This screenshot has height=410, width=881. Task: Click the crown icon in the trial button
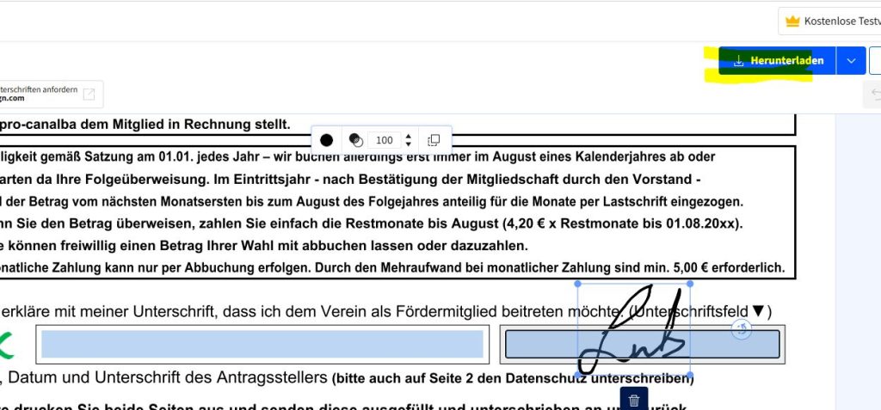coord(792,21)
